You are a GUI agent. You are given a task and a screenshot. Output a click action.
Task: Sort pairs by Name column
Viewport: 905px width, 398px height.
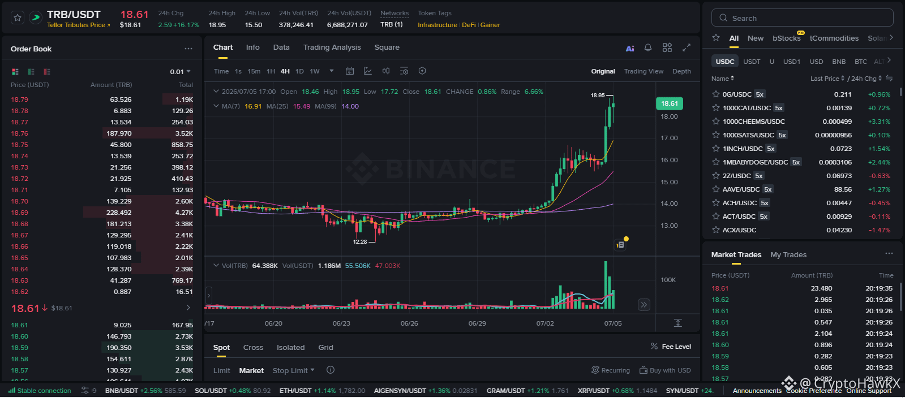coord(723,79)
